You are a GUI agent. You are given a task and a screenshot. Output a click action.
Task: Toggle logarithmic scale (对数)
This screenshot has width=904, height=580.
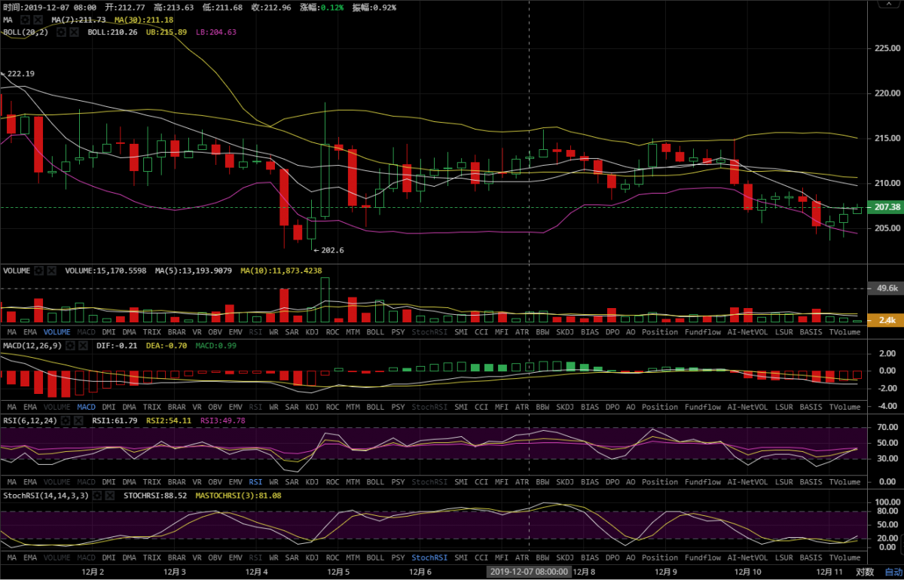point(865,572)
